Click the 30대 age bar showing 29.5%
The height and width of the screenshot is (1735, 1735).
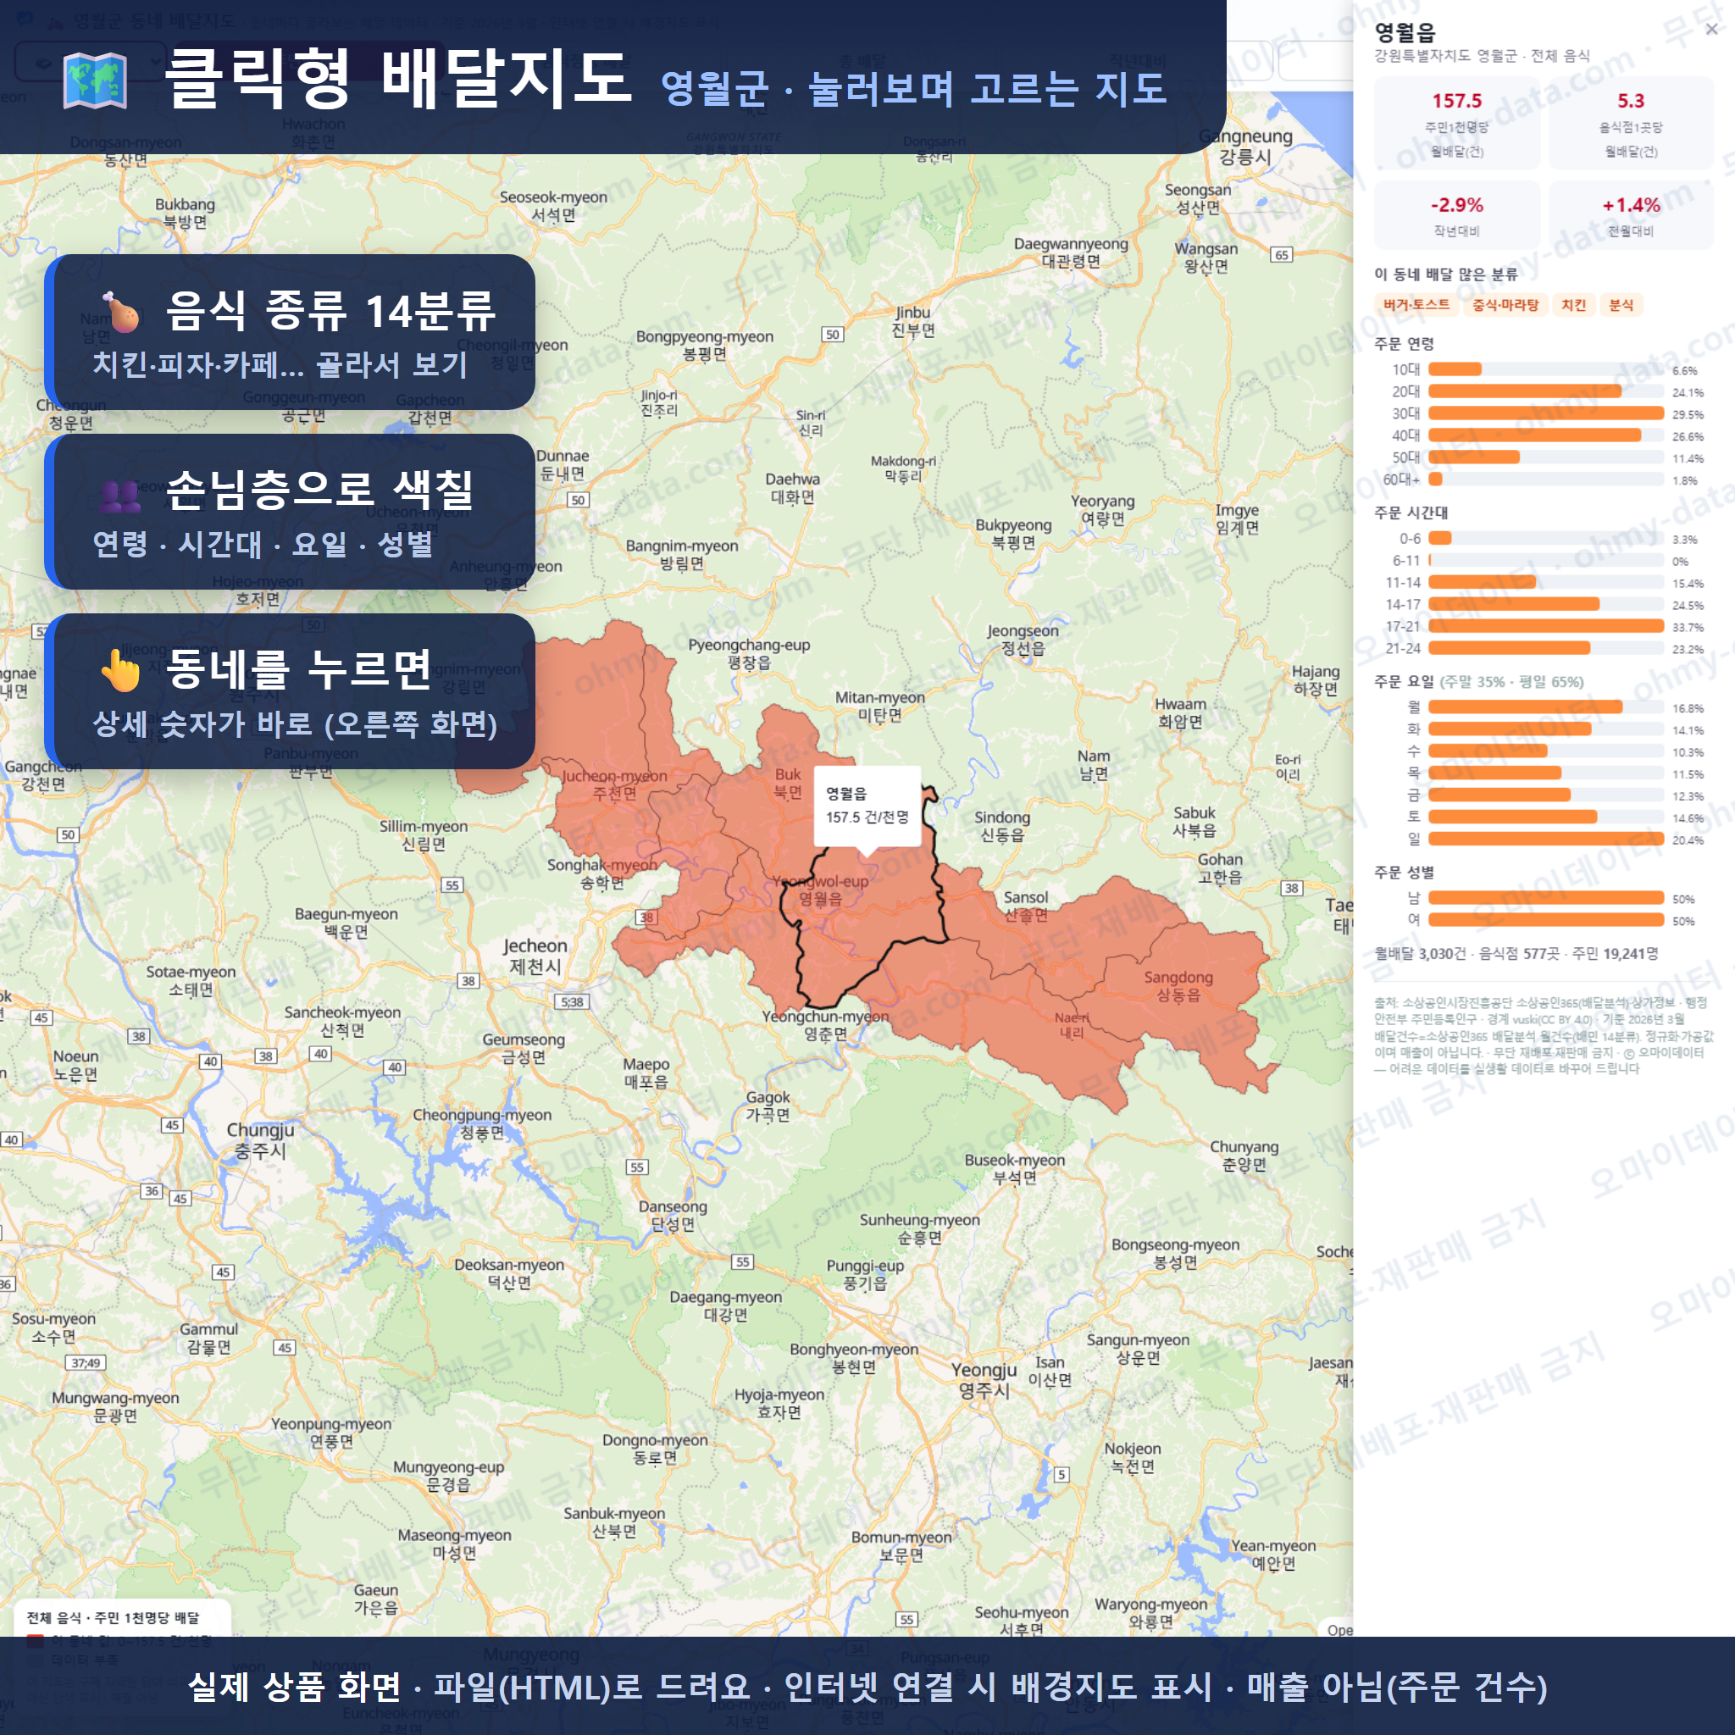[x=1545, y=413]
